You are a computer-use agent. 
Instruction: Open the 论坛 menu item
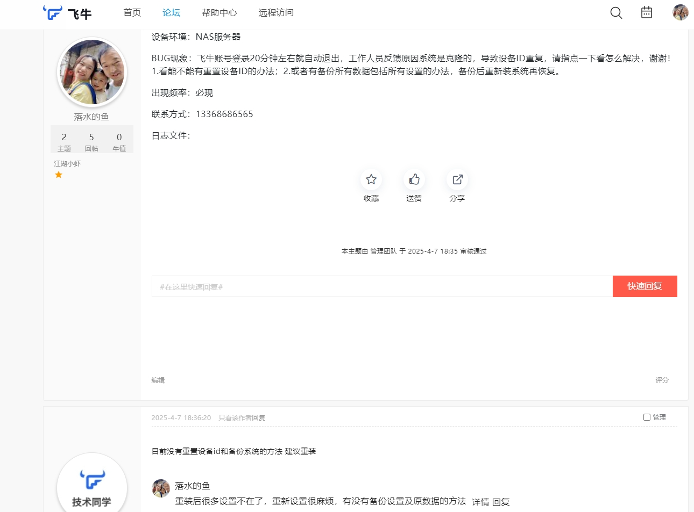point(172,12)
